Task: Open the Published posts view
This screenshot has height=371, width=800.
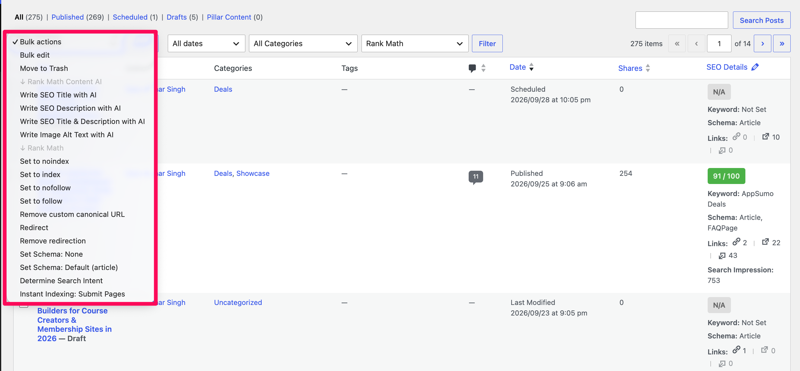Action: [67, 17]
